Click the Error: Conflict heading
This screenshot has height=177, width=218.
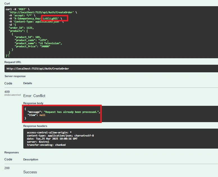34,96
